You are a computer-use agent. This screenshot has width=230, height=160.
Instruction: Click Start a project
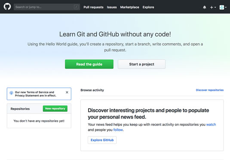point(141,64)
